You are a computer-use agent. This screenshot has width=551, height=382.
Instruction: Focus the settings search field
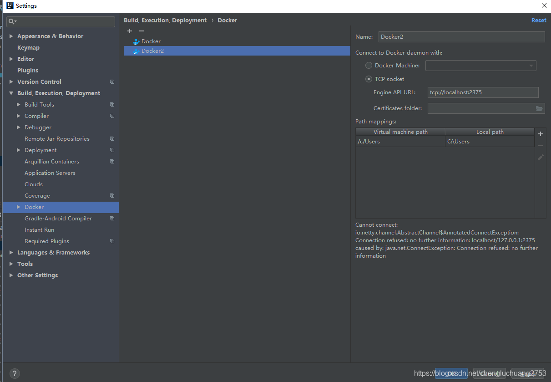tap(61, 22)
